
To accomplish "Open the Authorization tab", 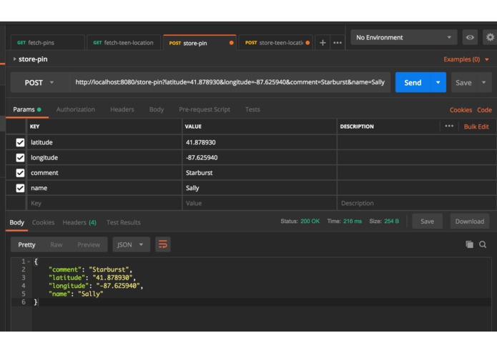I will (x=75, y=109).
